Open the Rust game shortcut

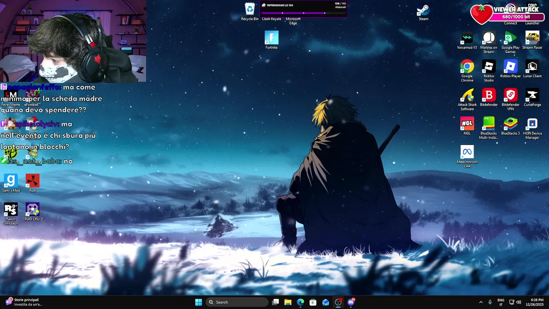coord(33,183)
